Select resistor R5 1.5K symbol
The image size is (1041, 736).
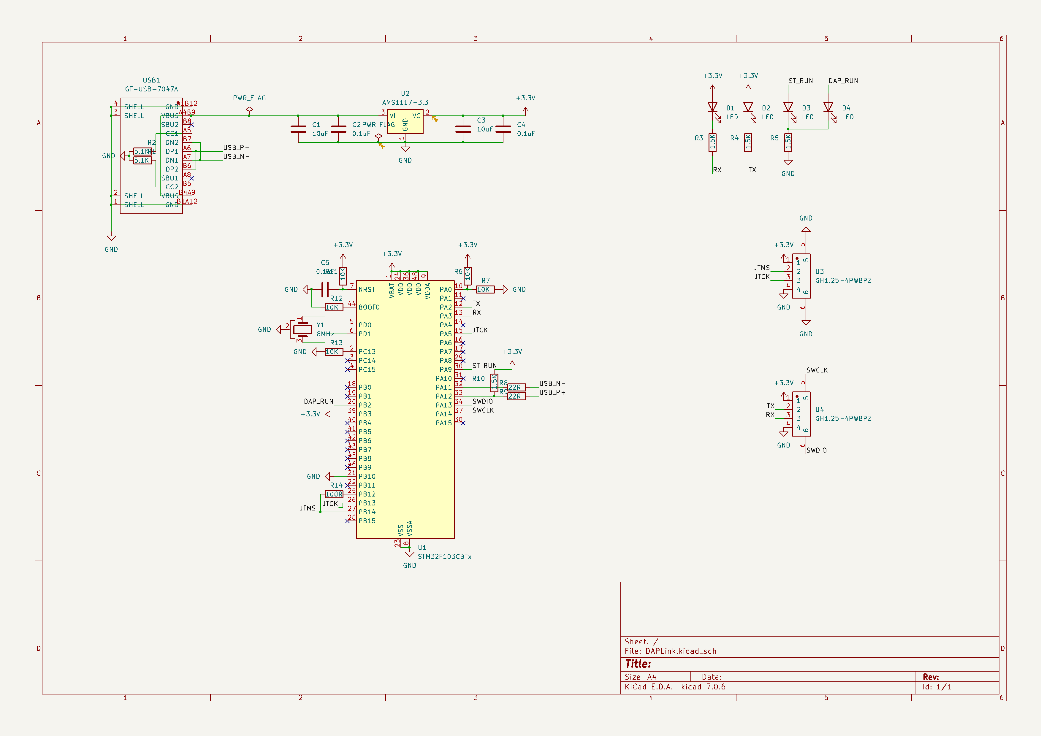coord(788,142)
